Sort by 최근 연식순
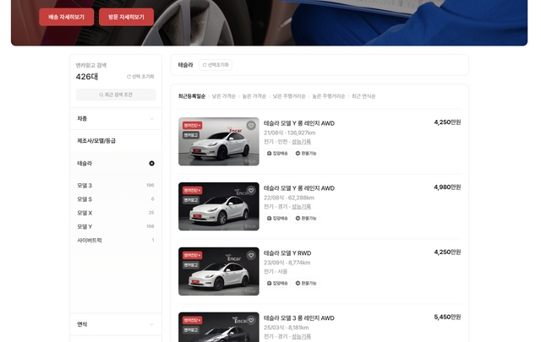541x342 pixels. click(x=363, y=96)
